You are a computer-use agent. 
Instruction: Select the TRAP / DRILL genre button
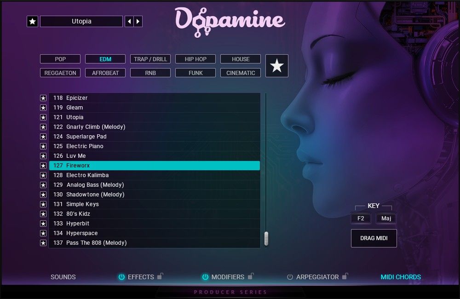[x=150, y=59]
